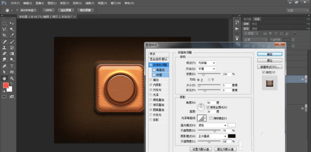Select the Path Selection arrow tool
Screen dimensions: 311x152
pos(4,72)
